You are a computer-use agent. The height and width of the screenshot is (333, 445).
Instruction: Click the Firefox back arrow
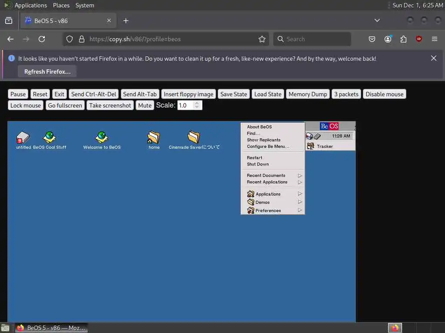click(x=10, y=39)
